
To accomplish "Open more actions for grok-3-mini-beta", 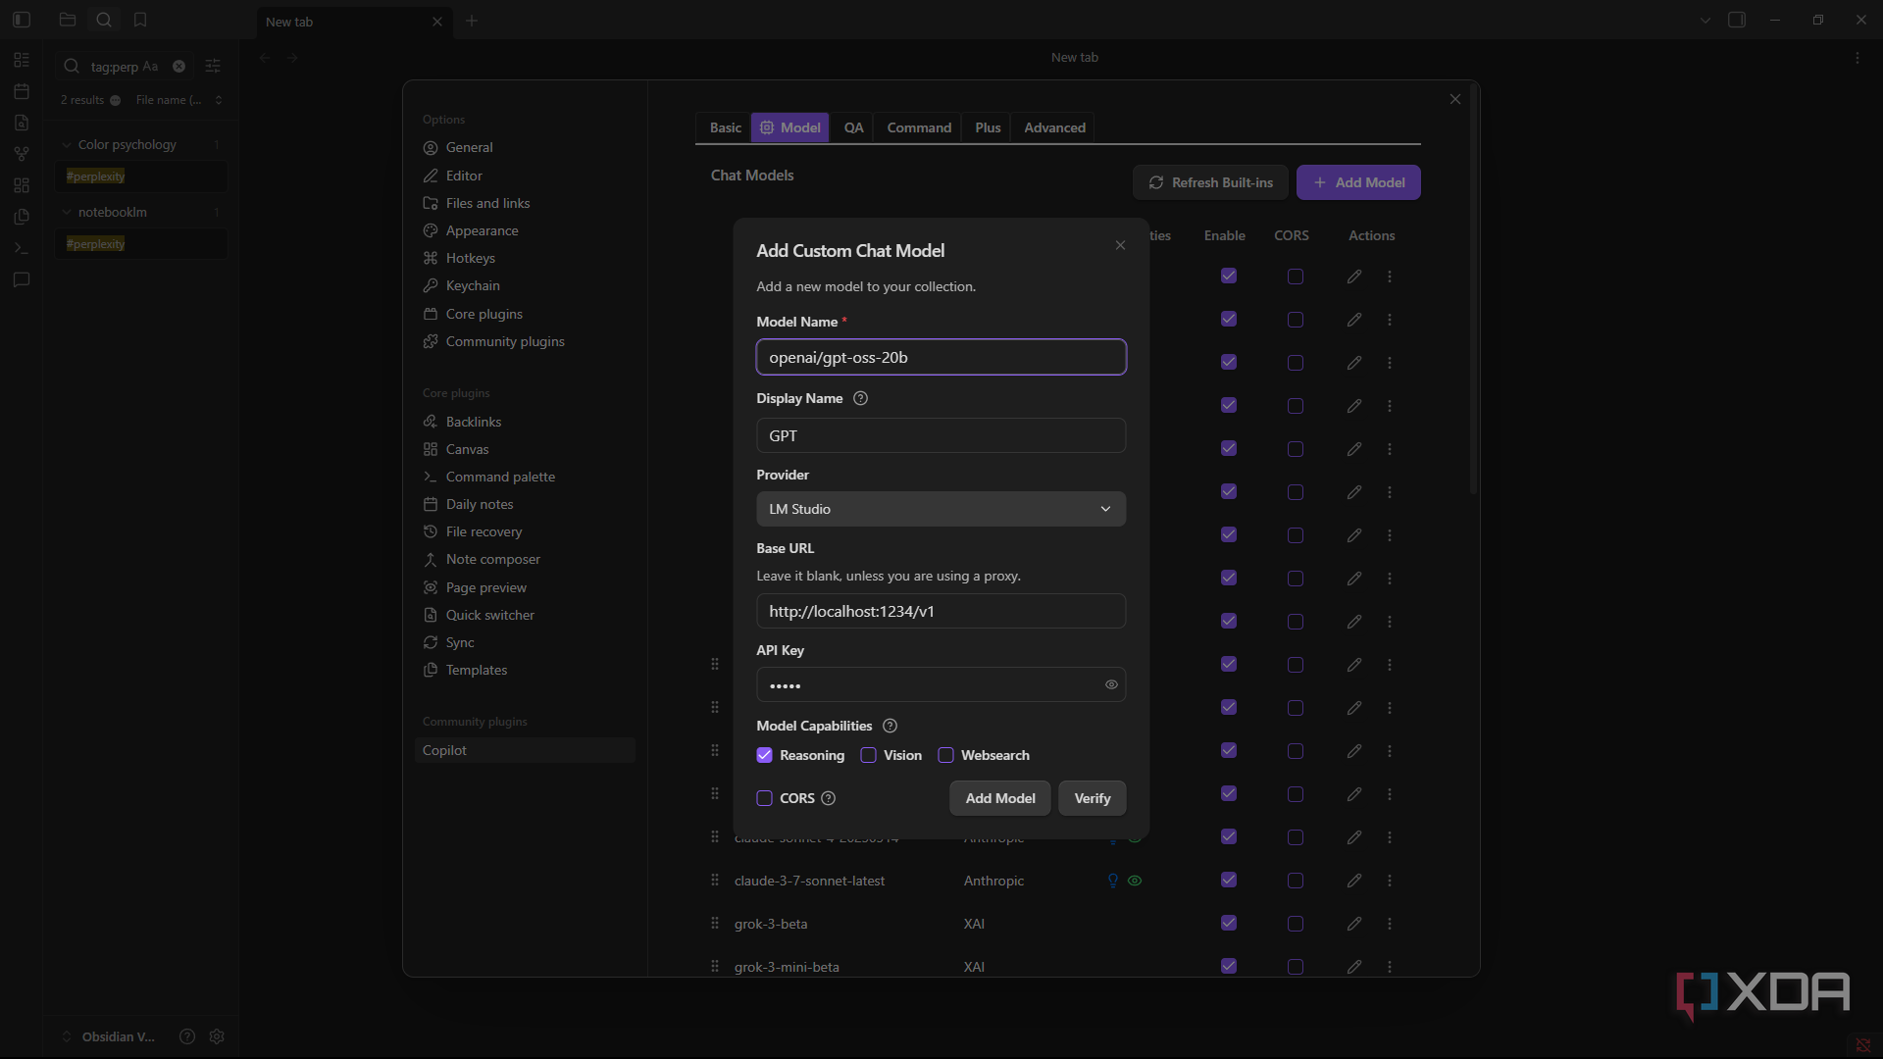I will [x=1390, y=967].
